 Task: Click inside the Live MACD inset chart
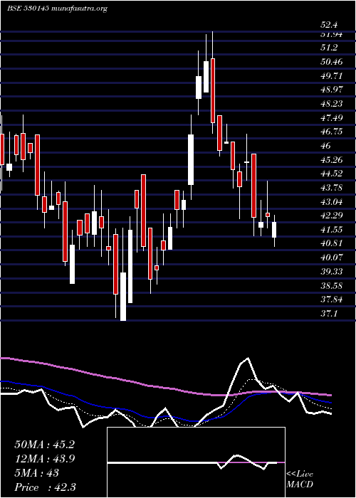pyautogui.click(x=196, y=462)
